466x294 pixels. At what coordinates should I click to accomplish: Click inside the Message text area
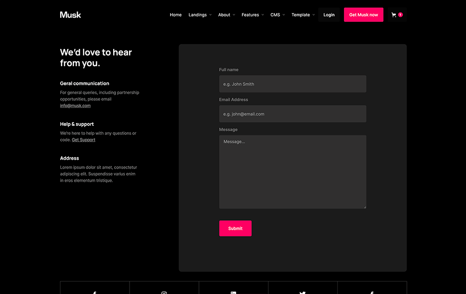293,172
